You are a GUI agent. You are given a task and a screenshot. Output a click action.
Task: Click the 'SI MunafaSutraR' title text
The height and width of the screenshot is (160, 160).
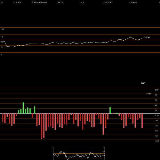(x=39, y=3)
